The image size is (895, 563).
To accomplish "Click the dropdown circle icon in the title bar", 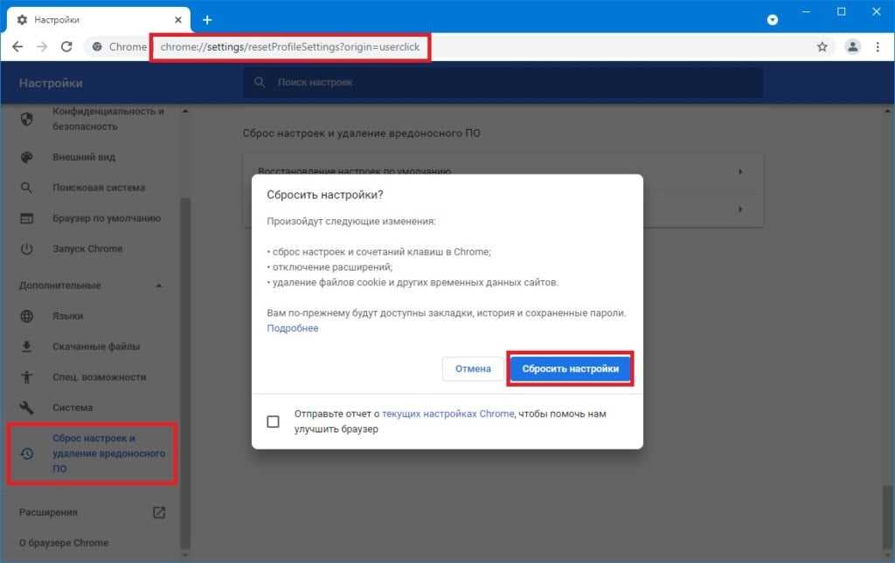I will point(773,20).
